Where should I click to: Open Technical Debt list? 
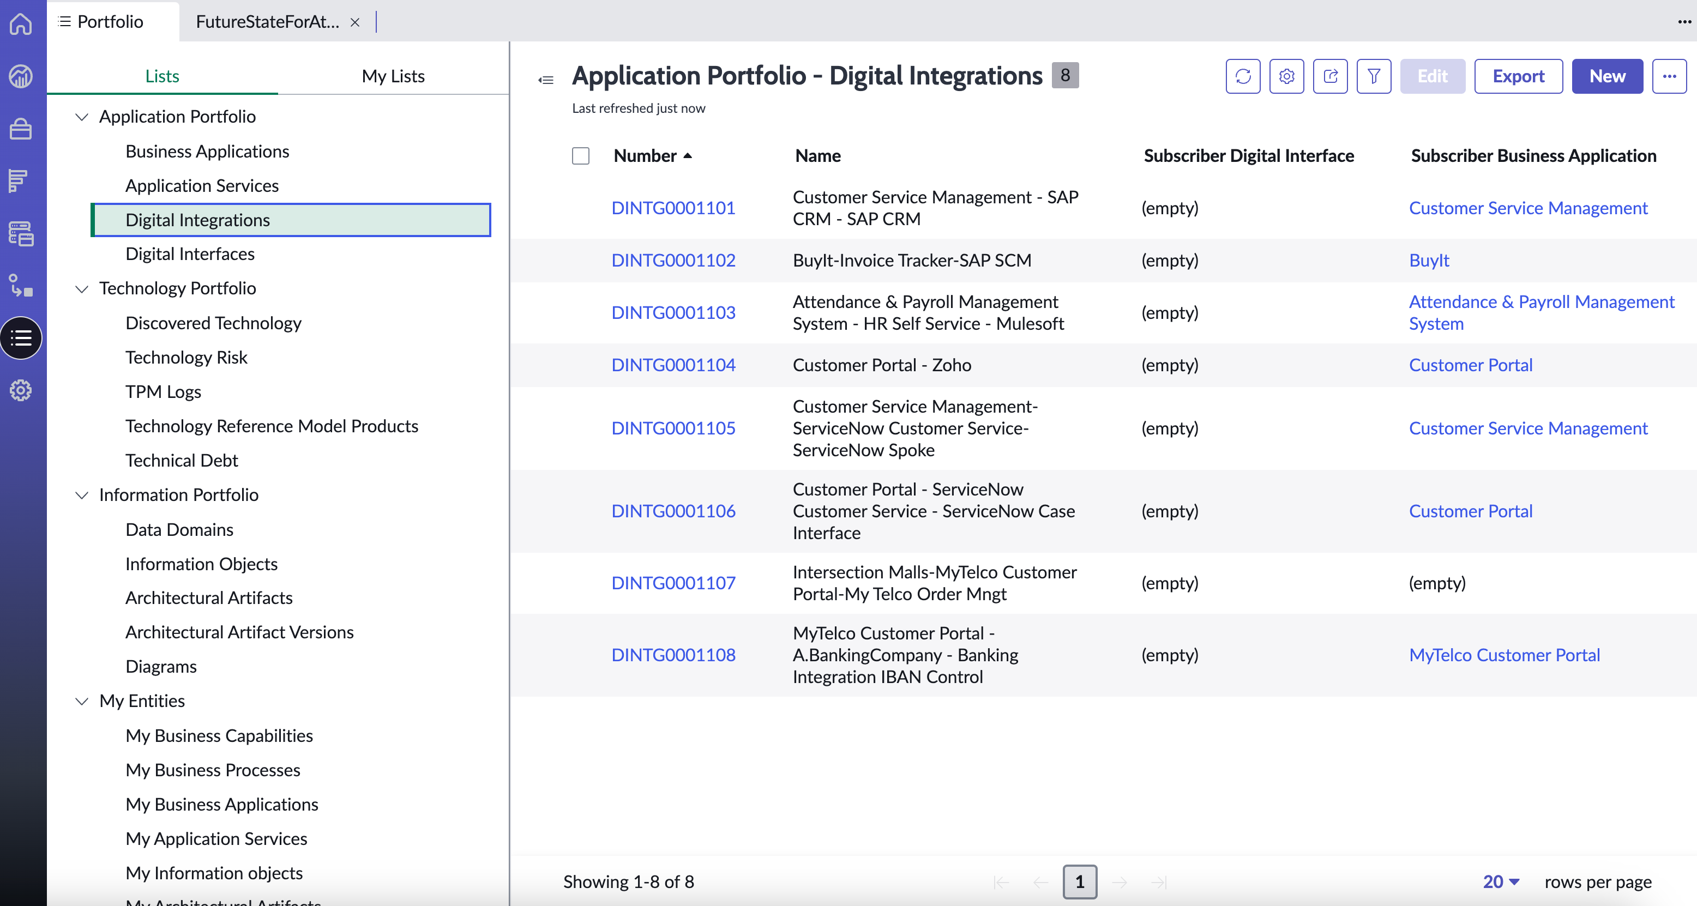pos(182,460)
